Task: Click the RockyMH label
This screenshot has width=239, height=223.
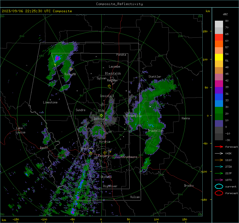Action: pyautogui.click(x=70, y=74)
